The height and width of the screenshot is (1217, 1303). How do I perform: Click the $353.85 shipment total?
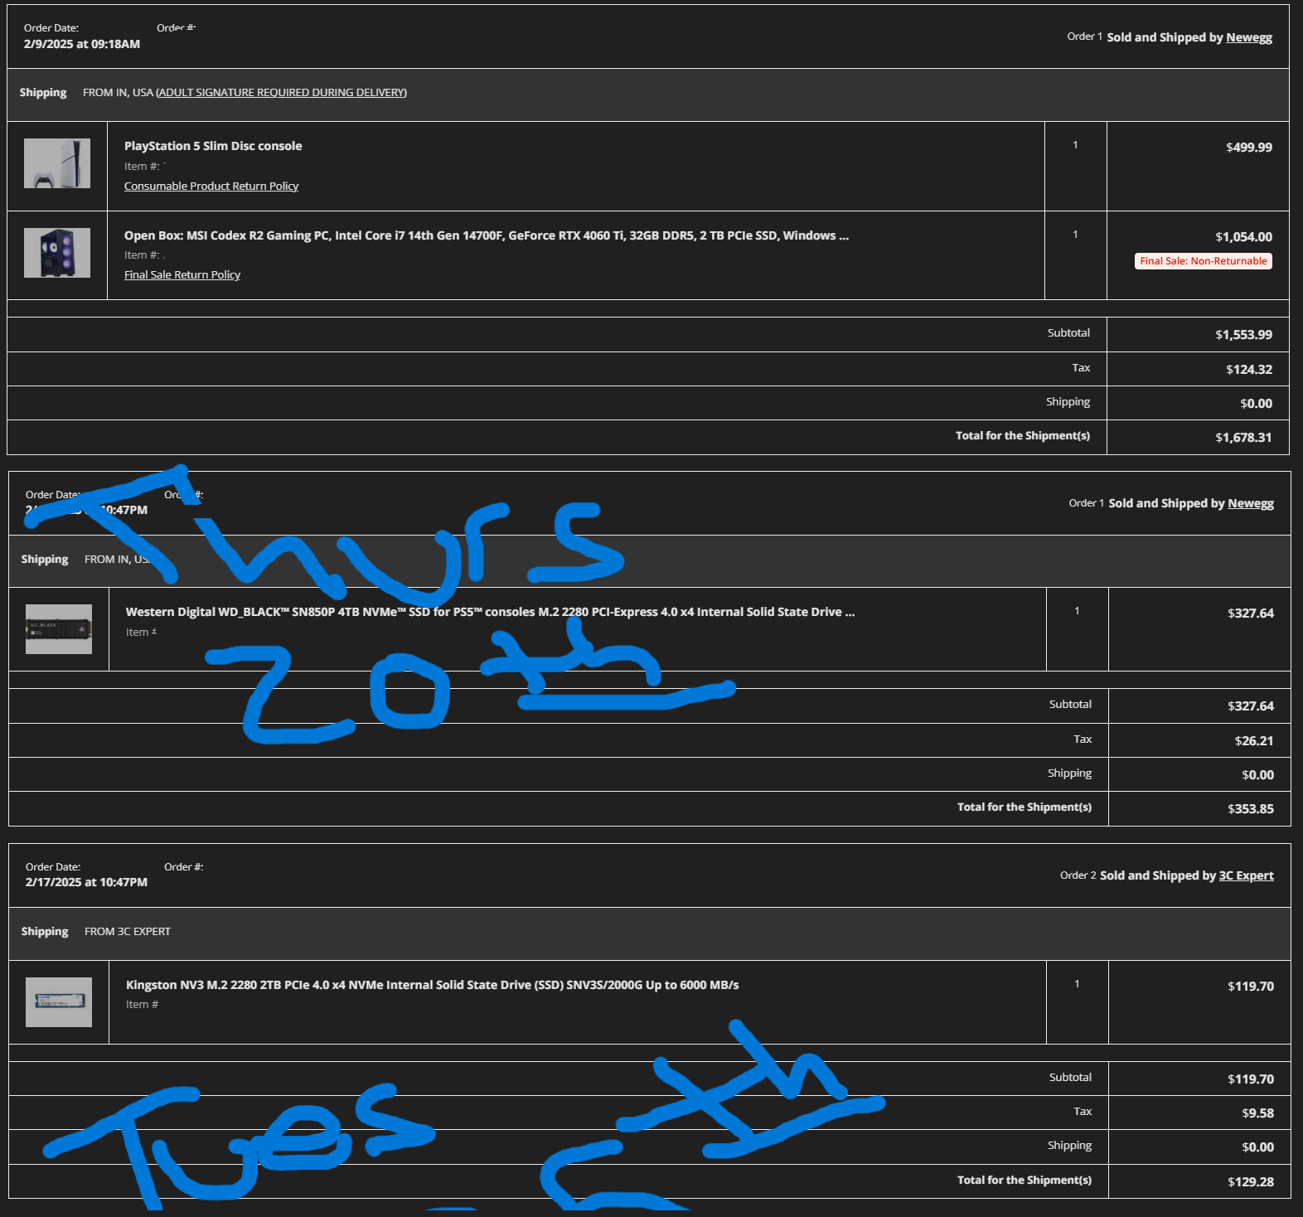click(1251, 809)
